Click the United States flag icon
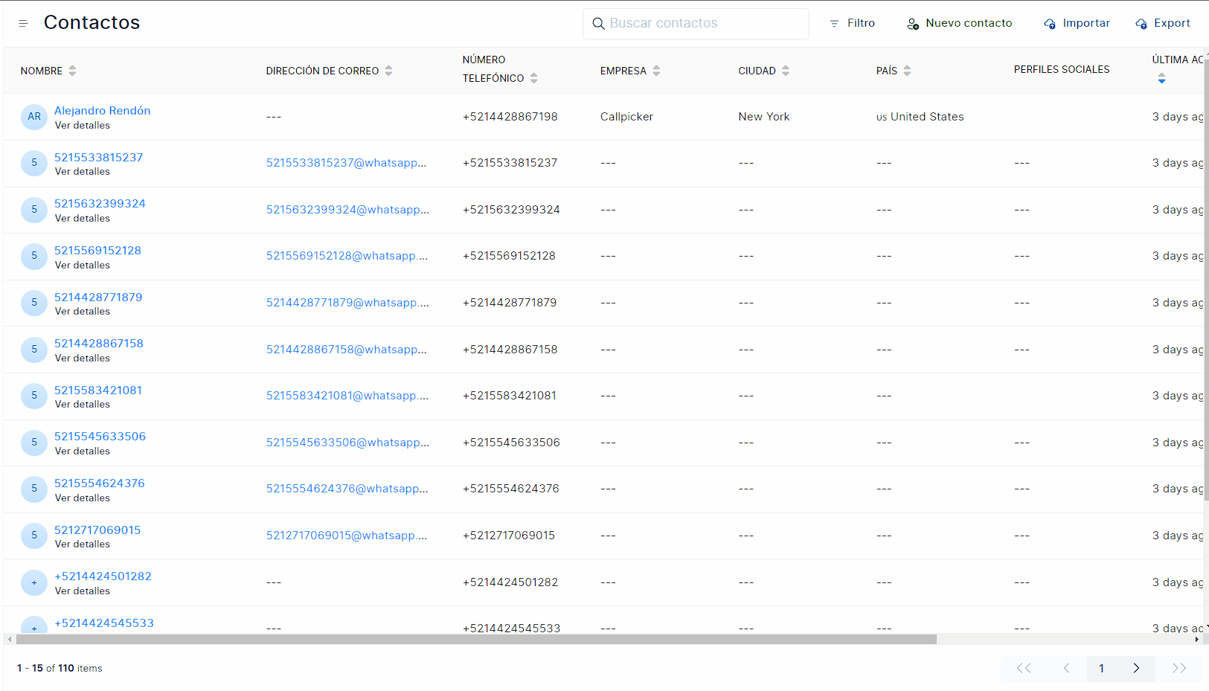Viewport: 1209px width, 691px height. click(x=880, y=117)
